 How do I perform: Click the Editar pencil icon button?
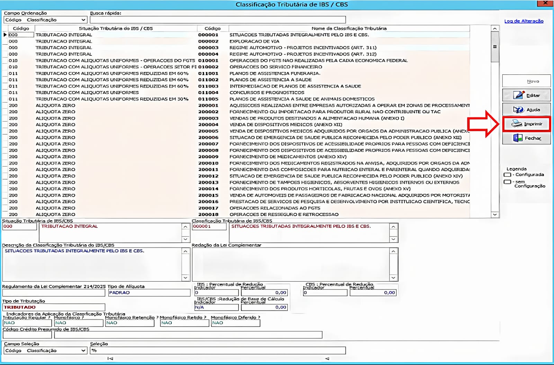click(526, 95)
